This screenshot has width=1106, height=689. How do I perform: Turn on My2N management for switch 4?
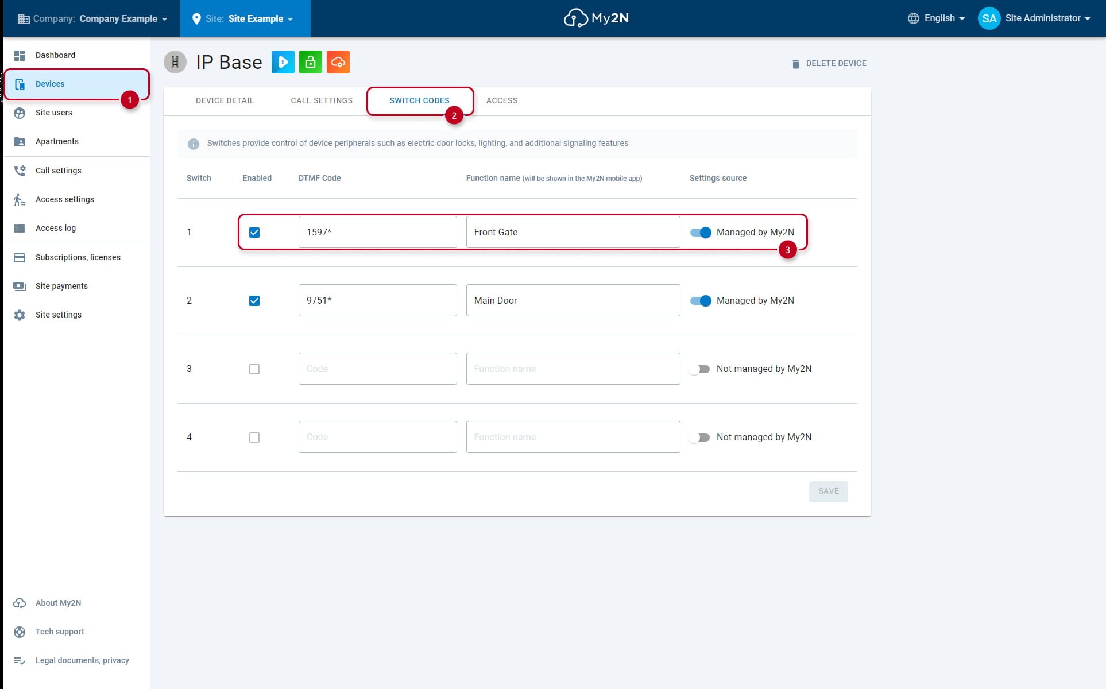tap(701, 438)
